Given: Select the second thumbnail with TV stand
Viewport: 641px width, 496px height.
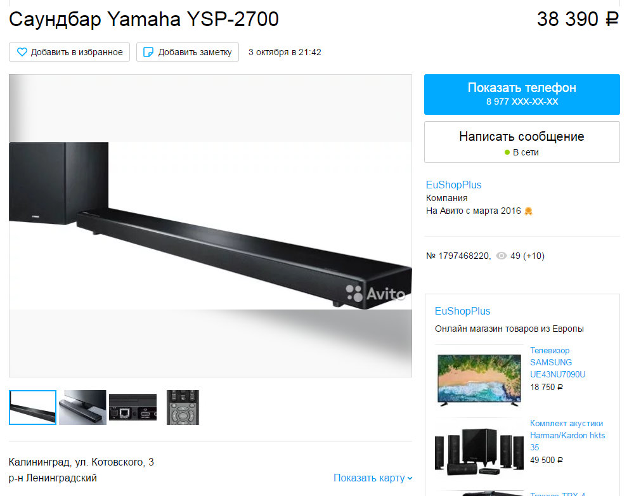Looking at the screenshot, I should coord(82,407).
